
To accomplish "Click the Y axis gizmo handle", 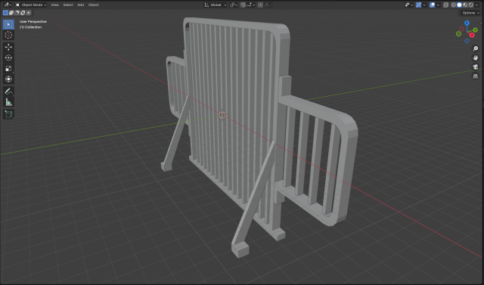I will pos(476,30).
